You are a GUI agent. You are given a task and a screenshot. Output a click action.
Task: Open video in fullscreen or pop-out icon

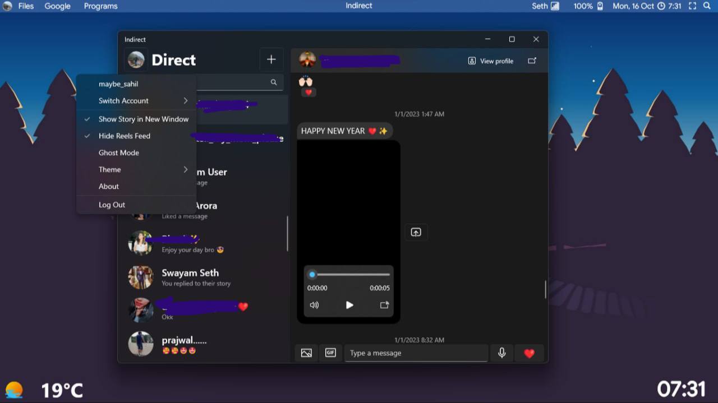(384, 305)
